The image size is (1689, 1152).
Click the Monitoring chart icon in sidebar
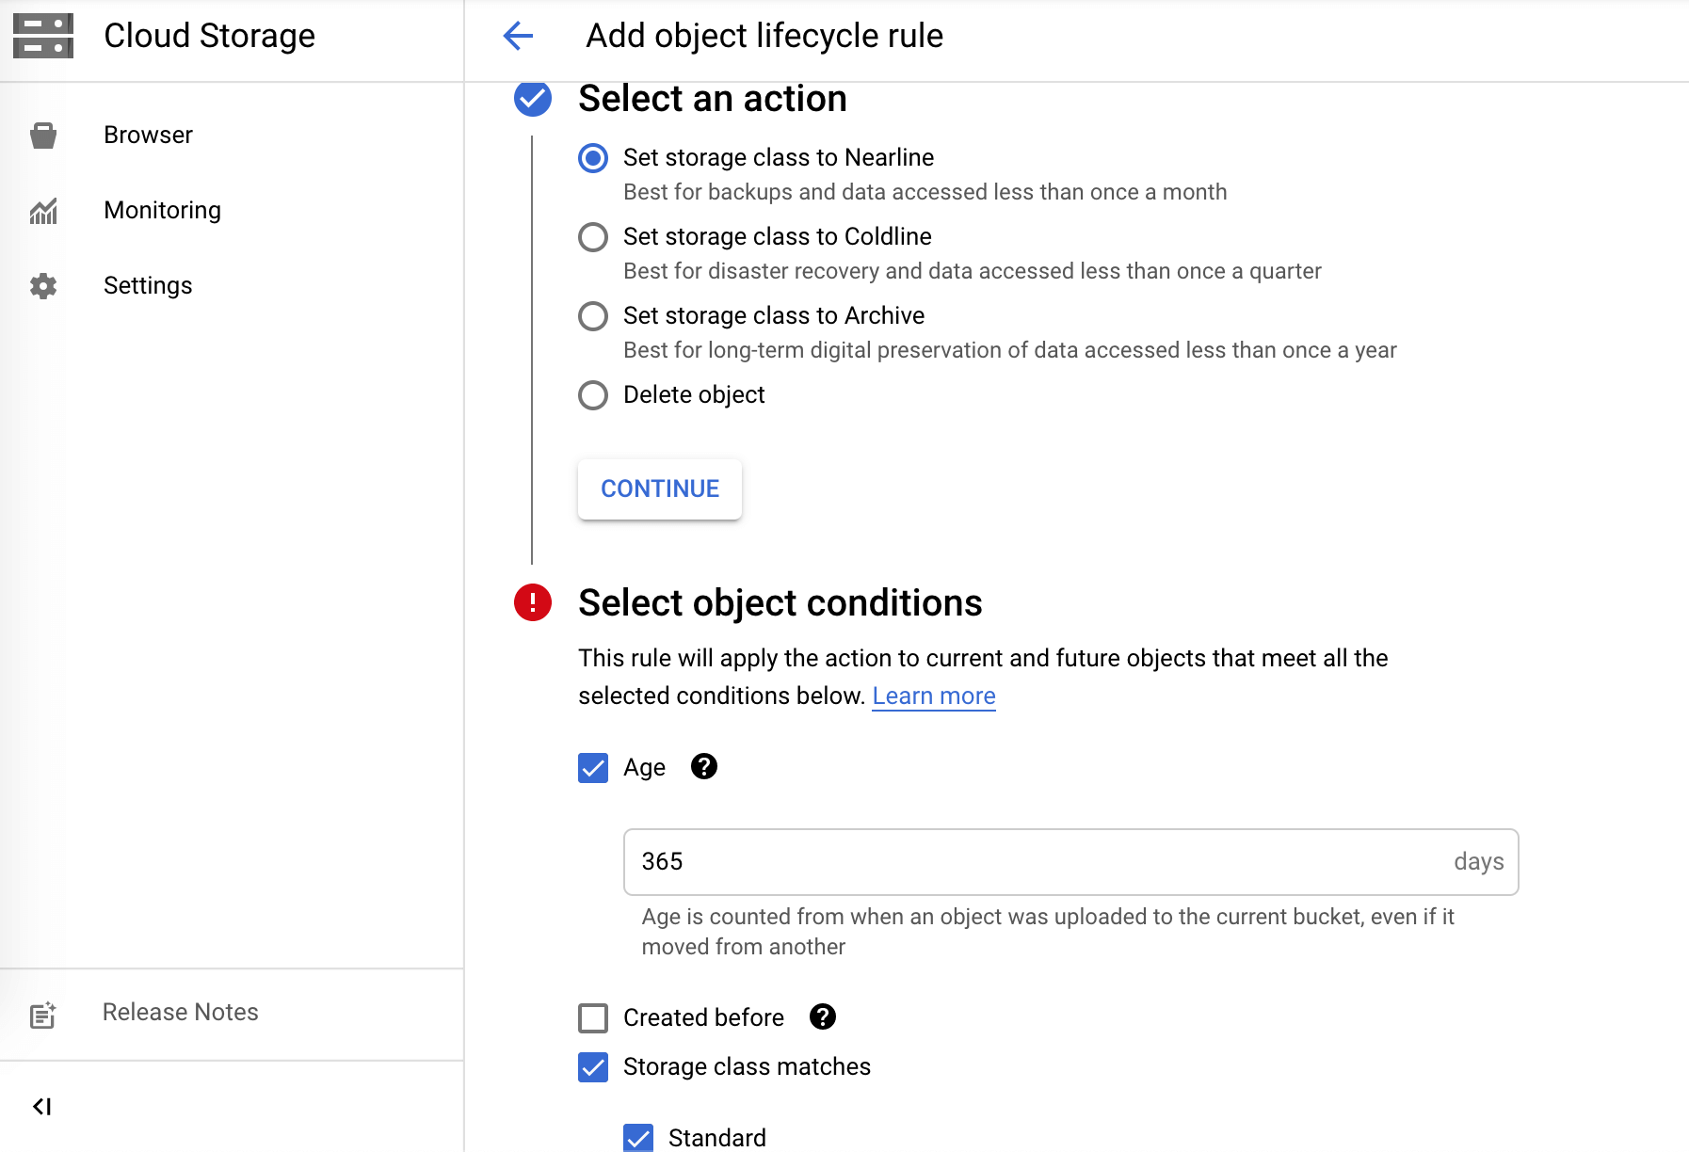pyautogui.click(x=42, y=211)
